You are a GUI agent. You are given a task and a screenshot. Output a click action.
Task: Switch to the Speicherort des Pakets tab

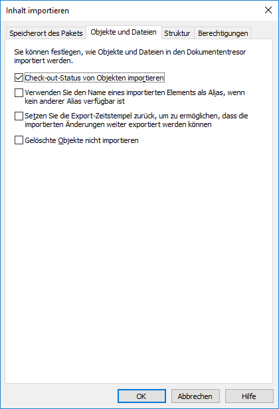(x=46, y=33)
